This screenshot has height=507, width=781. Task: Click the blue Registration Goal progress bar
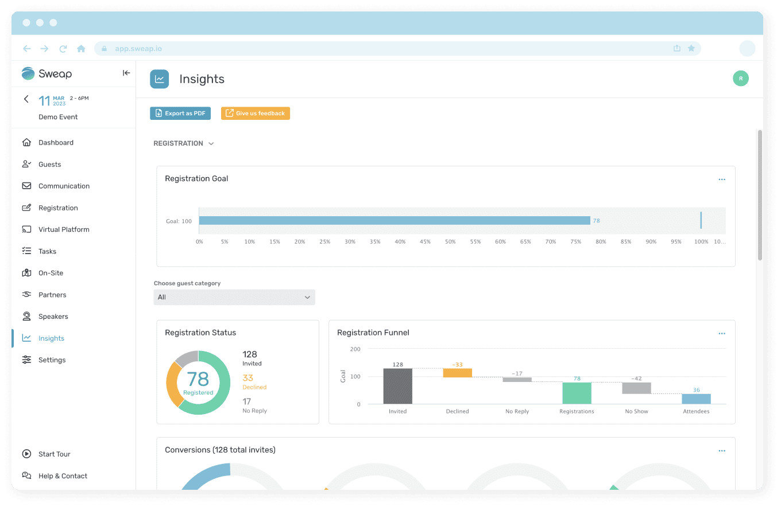394,221
